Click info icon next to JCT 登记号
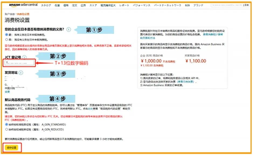This screenshot has height=155, width=253. (x=25, y=57)
